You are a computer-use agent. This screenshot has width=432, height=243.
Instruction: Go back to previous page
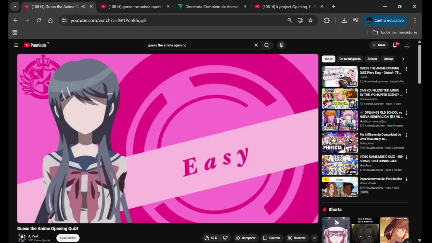pyautogui.click(x=16, y=20)
